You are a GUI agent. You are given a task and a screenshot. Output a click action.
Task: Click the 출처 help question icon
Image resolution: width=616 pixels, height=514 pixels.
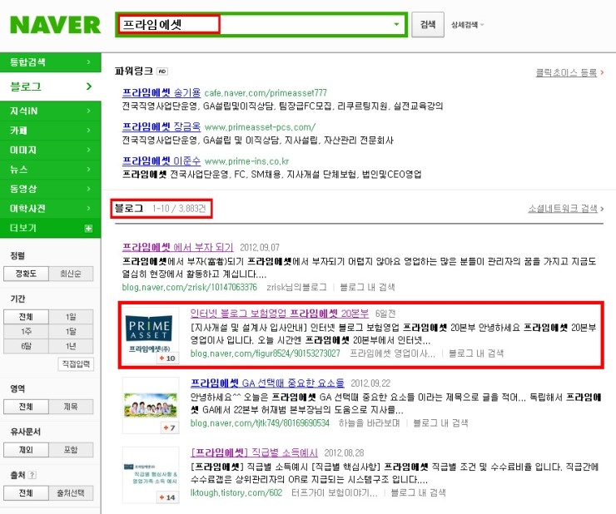click(x=32, y=475)
